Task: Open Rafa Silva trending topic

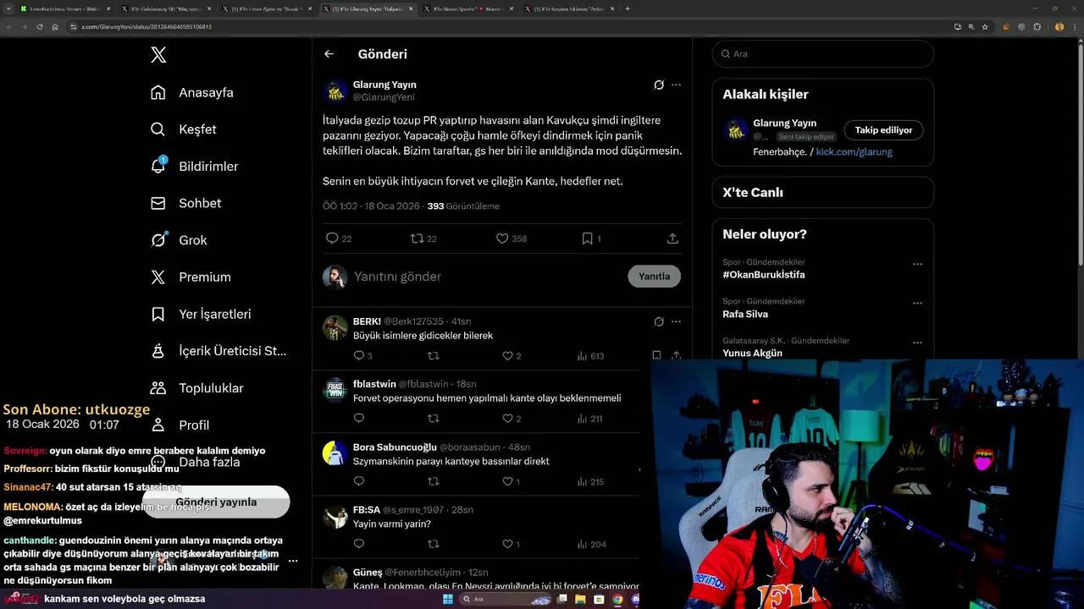Action: (x=745, y=314)
